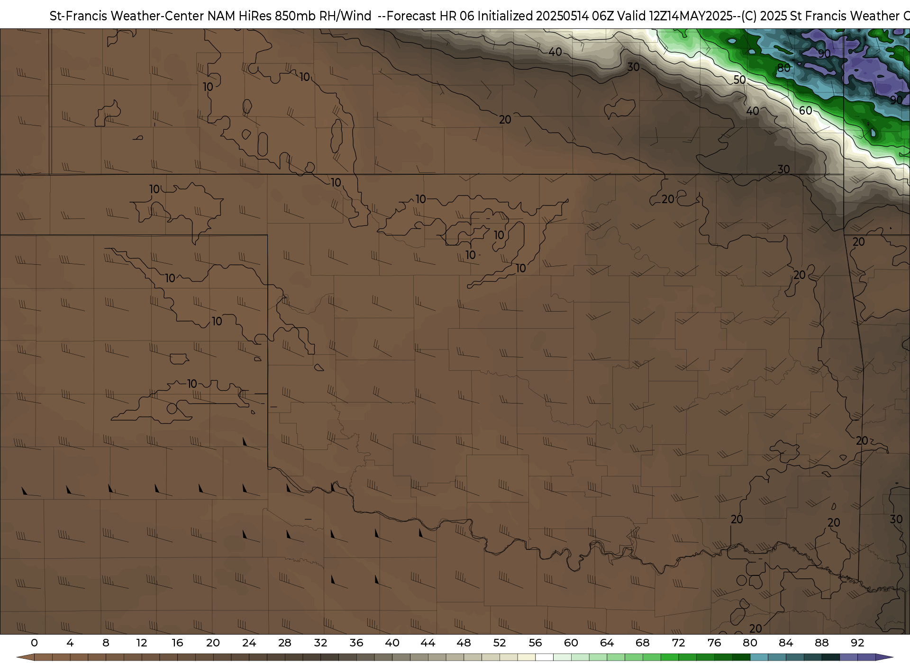Click the "60" contour label on the map
This screenshot has height=663, width=910.
(806, 111)
